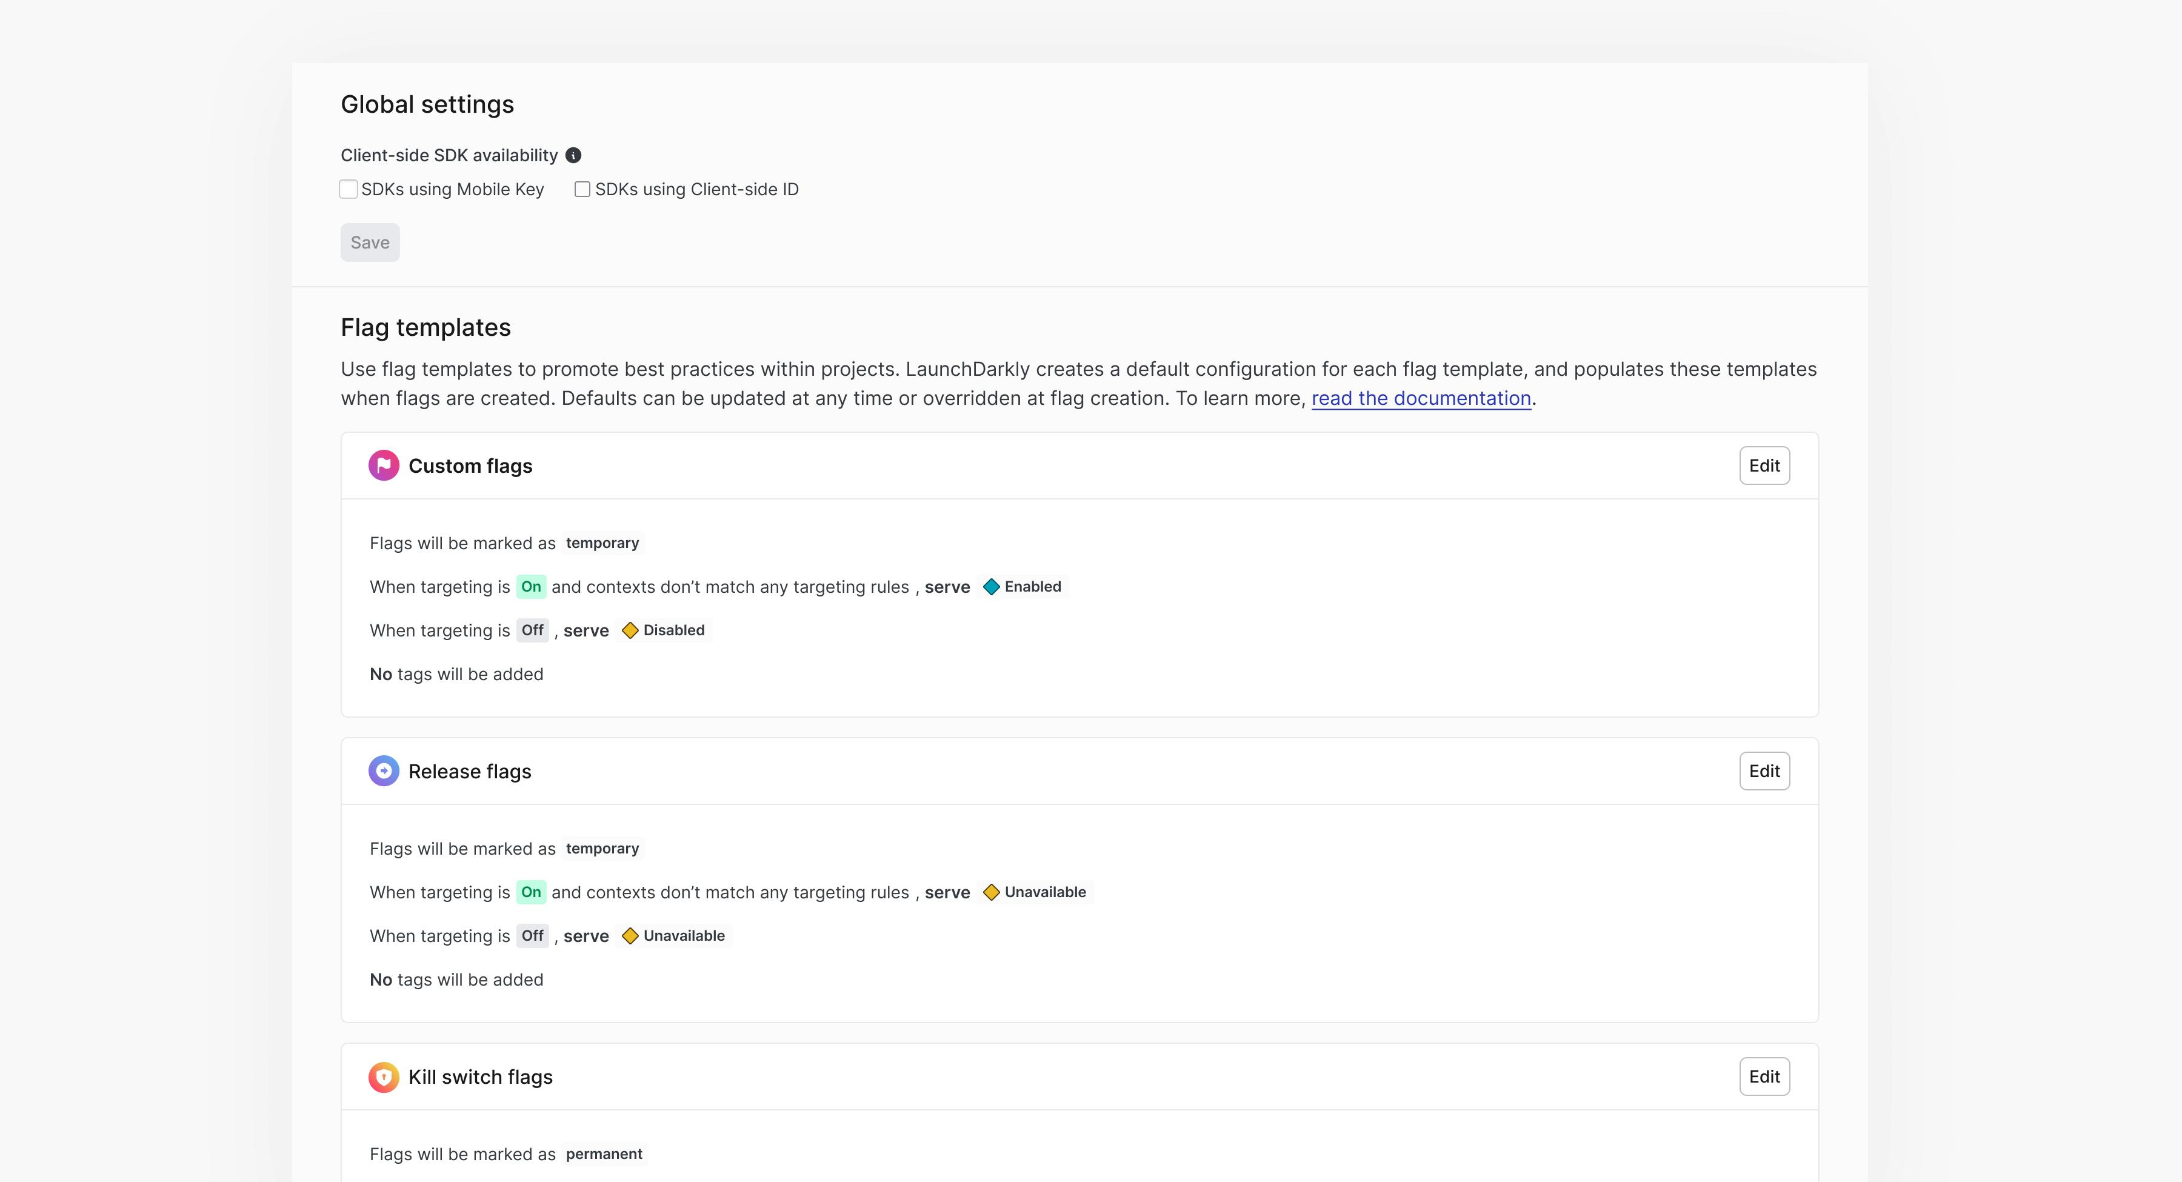Click the pink Custom flags icon
2182x1182 pixels.
tap(384, 466)
